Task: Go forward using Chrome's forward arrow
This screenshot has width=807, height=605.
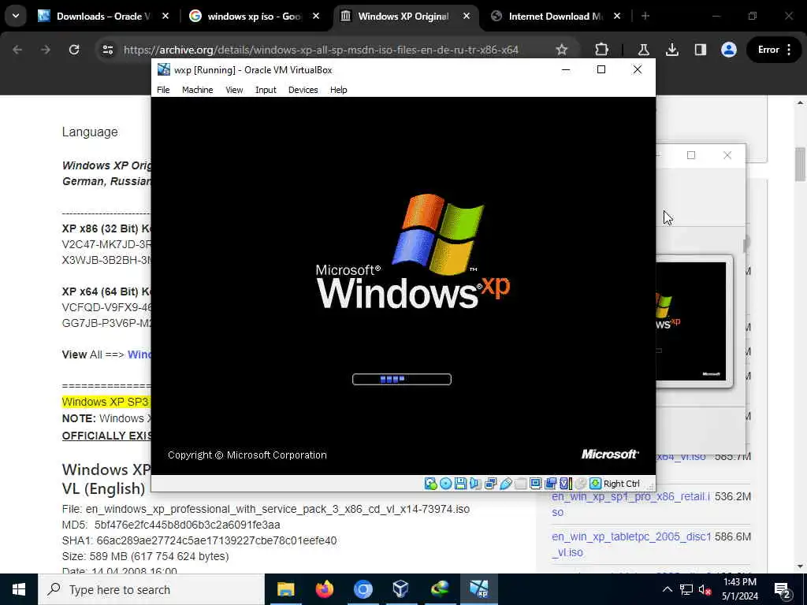Action: coord(46,50)
